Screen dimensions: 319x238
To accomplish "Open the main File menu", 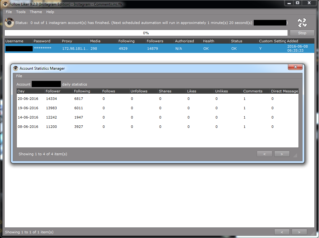I will coord(9,12).
